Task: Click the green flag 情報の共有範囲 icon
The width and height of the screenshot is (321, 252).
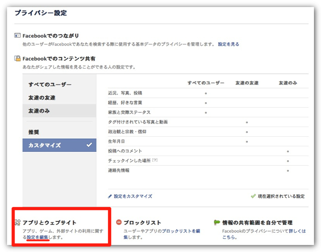Action: (217, 222)
